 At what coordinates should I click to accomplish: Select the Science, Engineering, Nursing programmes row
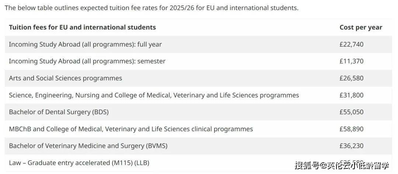coord(198,95)
